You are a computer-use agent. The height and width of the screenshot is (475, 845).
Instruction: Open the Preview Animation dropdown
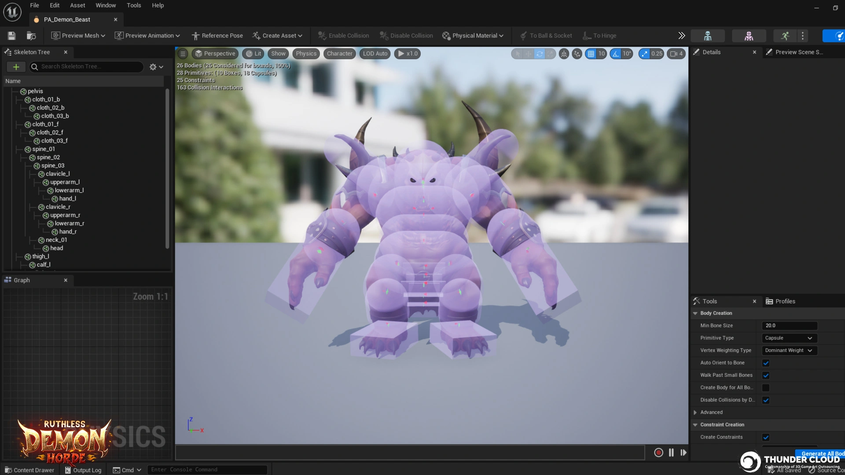click(x=147, y=36)
